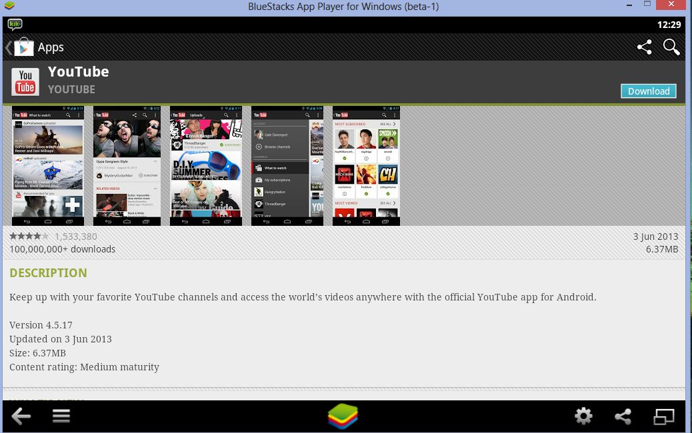Download the YouTube app

click(x=648, y=91)
